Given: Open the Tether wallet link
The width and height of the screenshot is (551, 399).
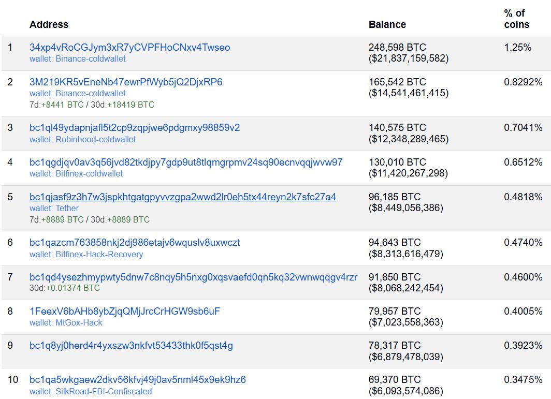Looking at the screenshot, I should (67, 209).
